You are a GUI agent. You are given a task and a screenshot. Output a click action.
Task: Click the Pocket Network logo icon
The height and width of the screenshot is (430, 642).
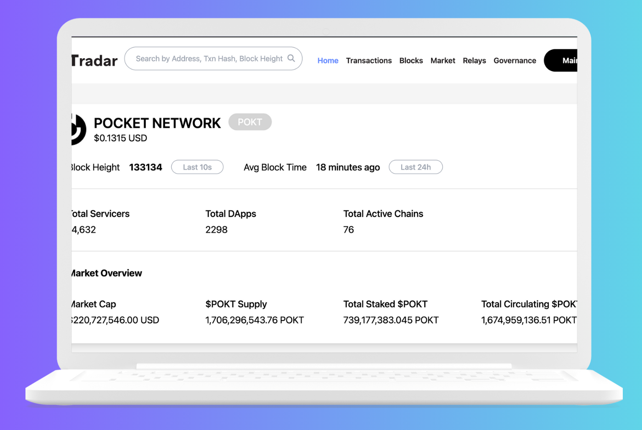[79, 129]
